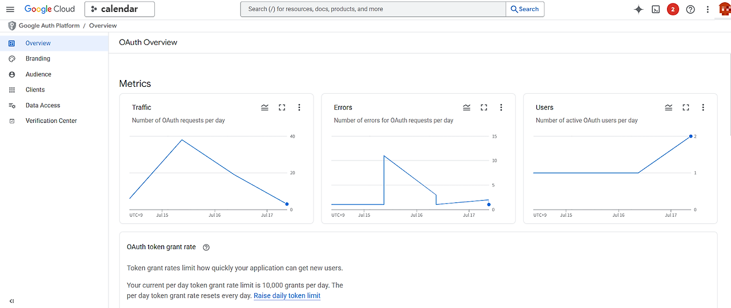Screen dimensions: 731x308
Task: Follow the Raise daily token limit link
Action: coord(287,296)
